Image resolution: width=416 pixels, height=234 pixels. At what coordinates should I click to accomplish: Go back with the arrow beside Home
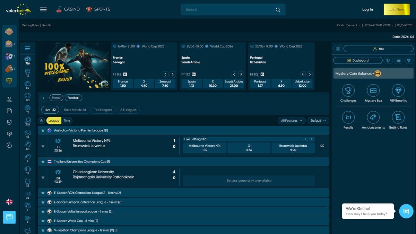coord(44,98)
